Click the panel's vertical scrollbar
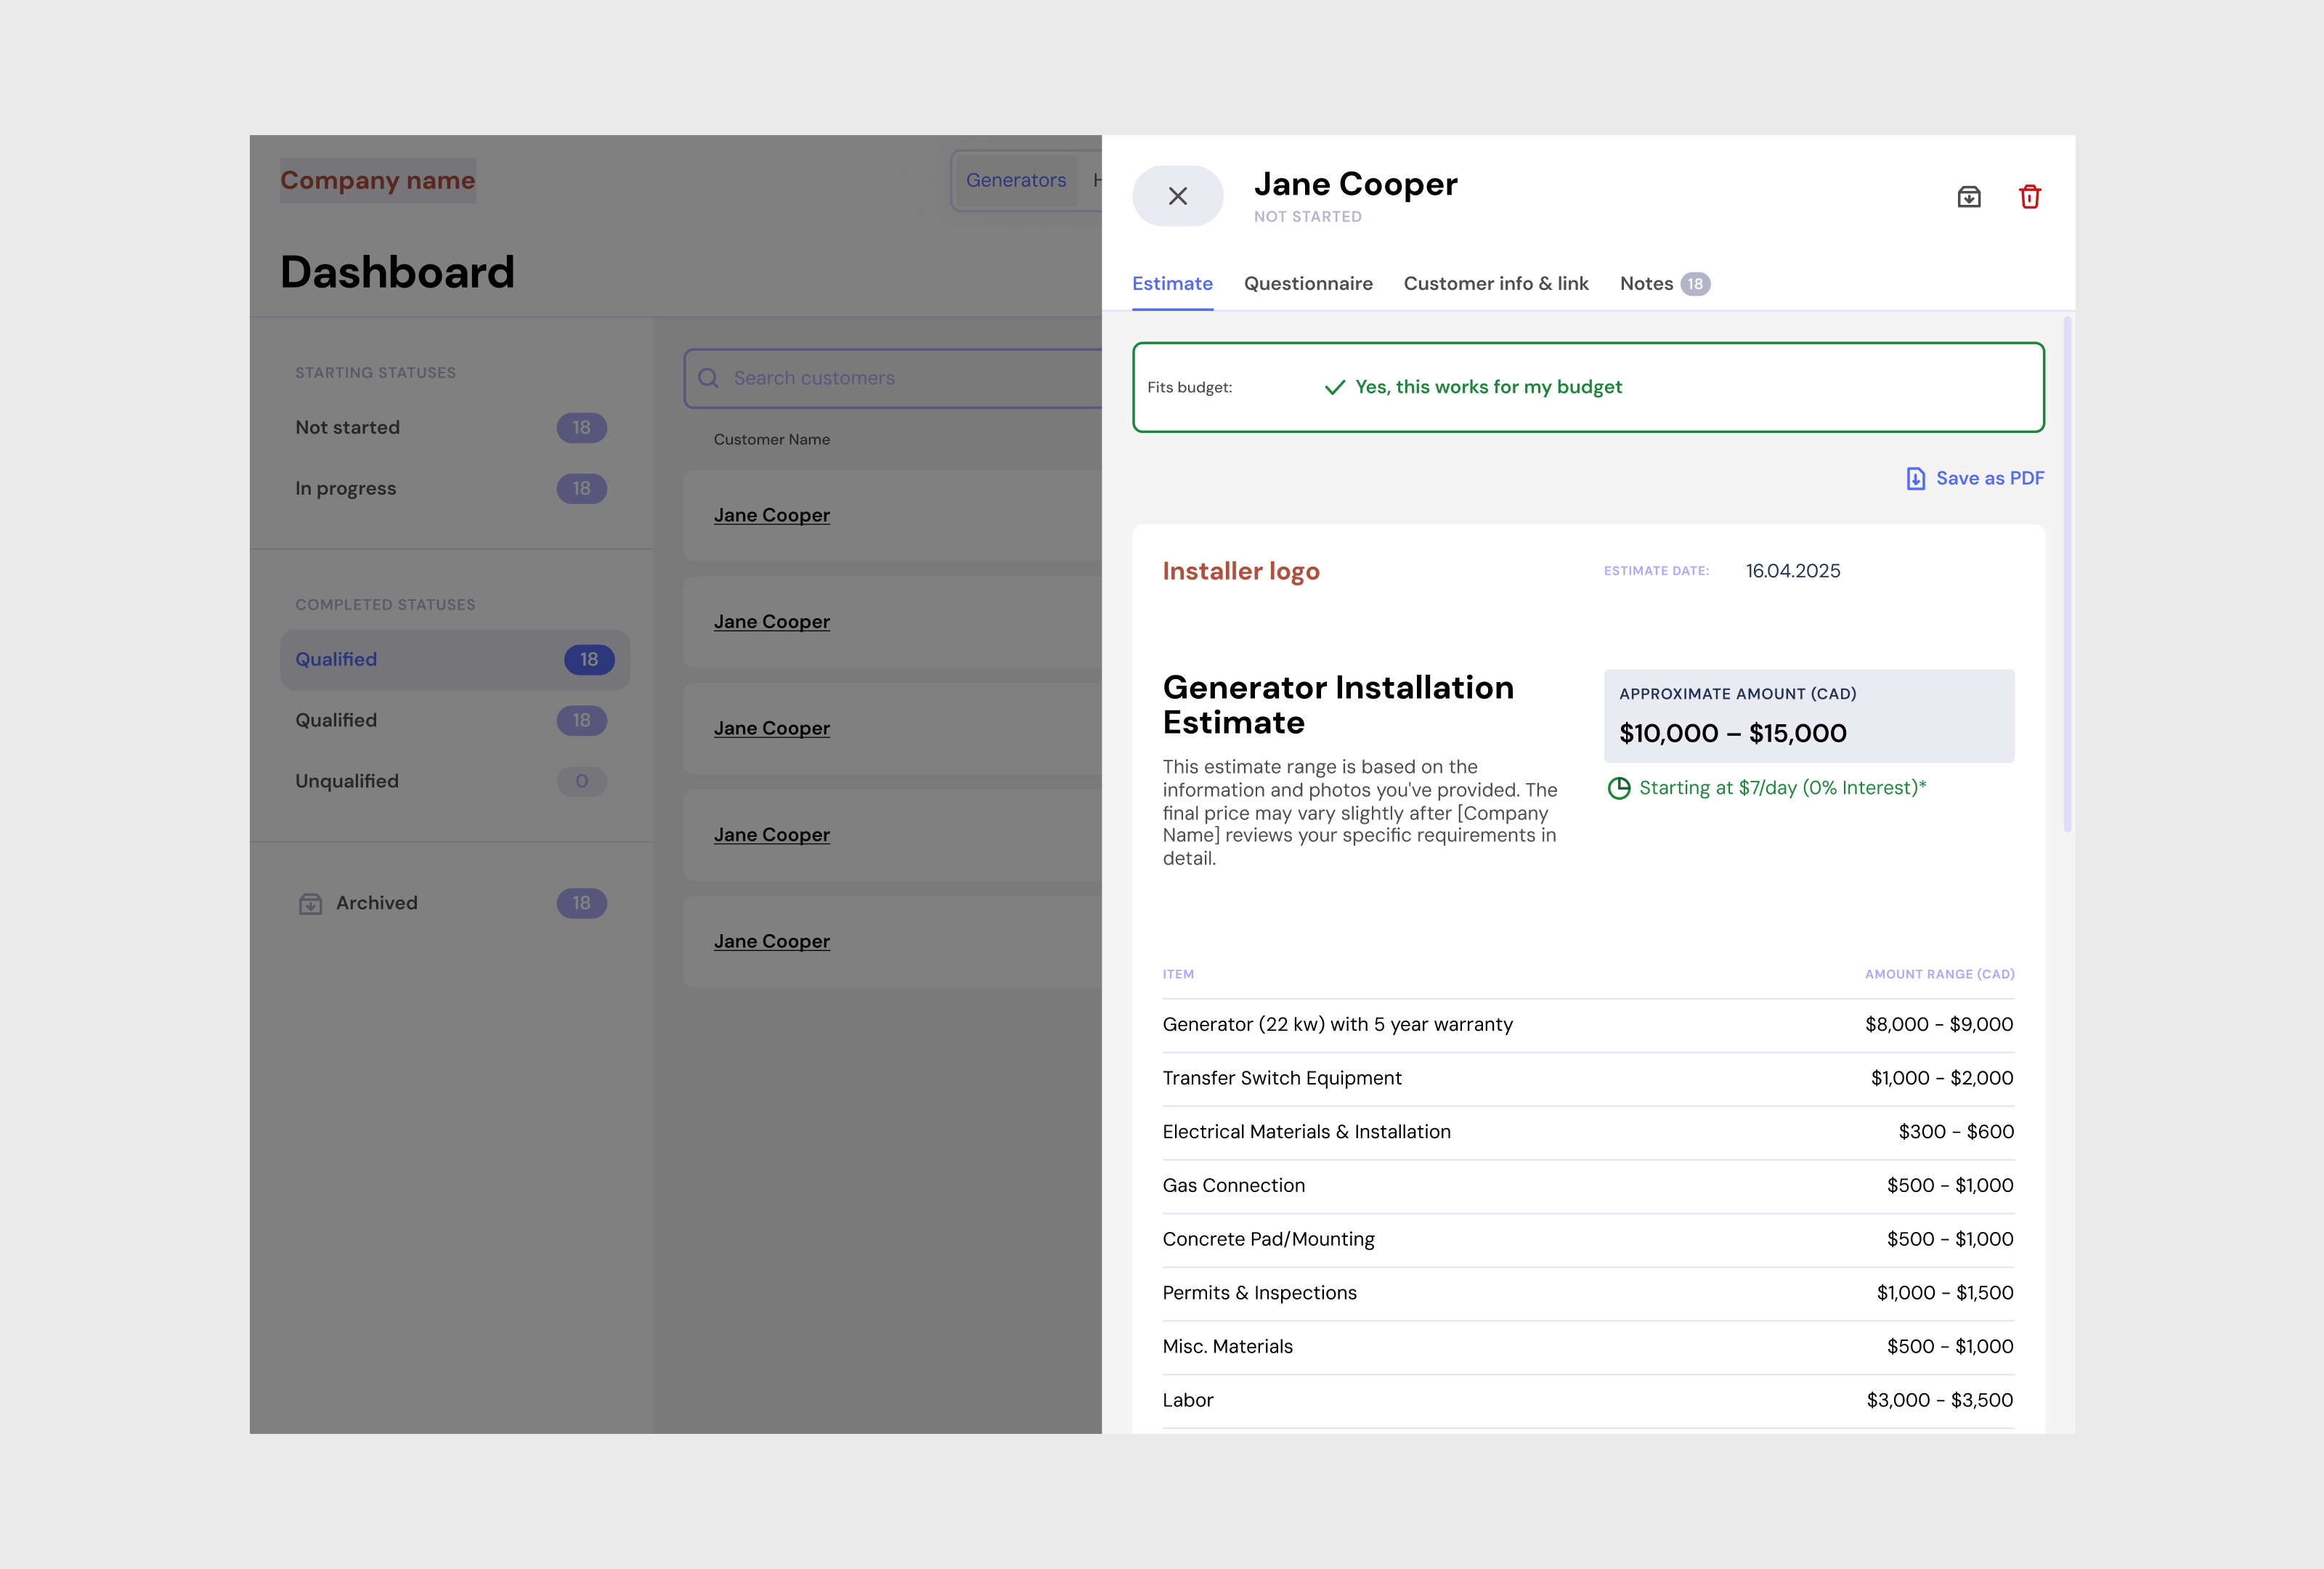This screenshot has width=2324, height=1569. (x=2067, y=575)
